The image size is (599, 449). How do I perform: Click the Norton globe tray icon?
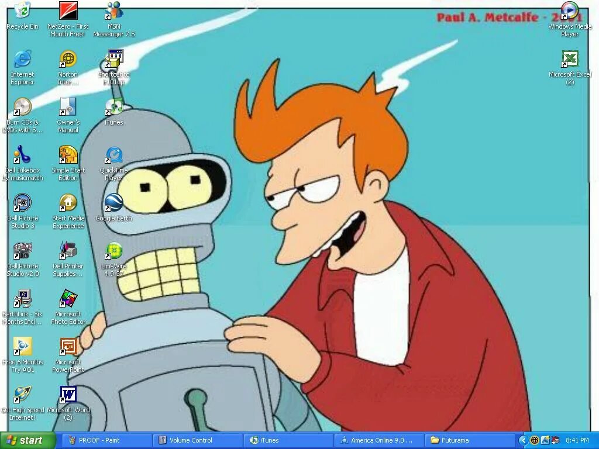[x=535, y=440]
